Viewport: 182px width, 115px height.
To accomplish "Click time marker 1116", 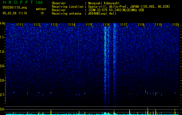I will (x=106, y=25).
